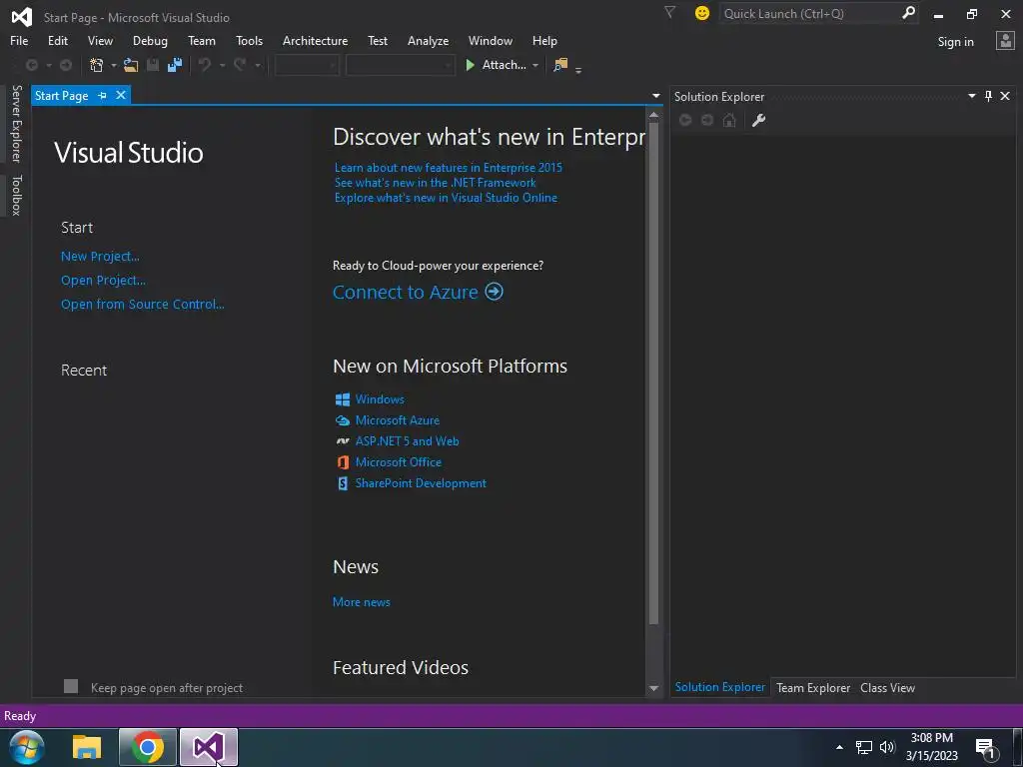Image resolution: width=1023 pixels, height=767 pixels.
Task: Click the Visual Studio logo in title bar
Action: click(x=22, y=17)
